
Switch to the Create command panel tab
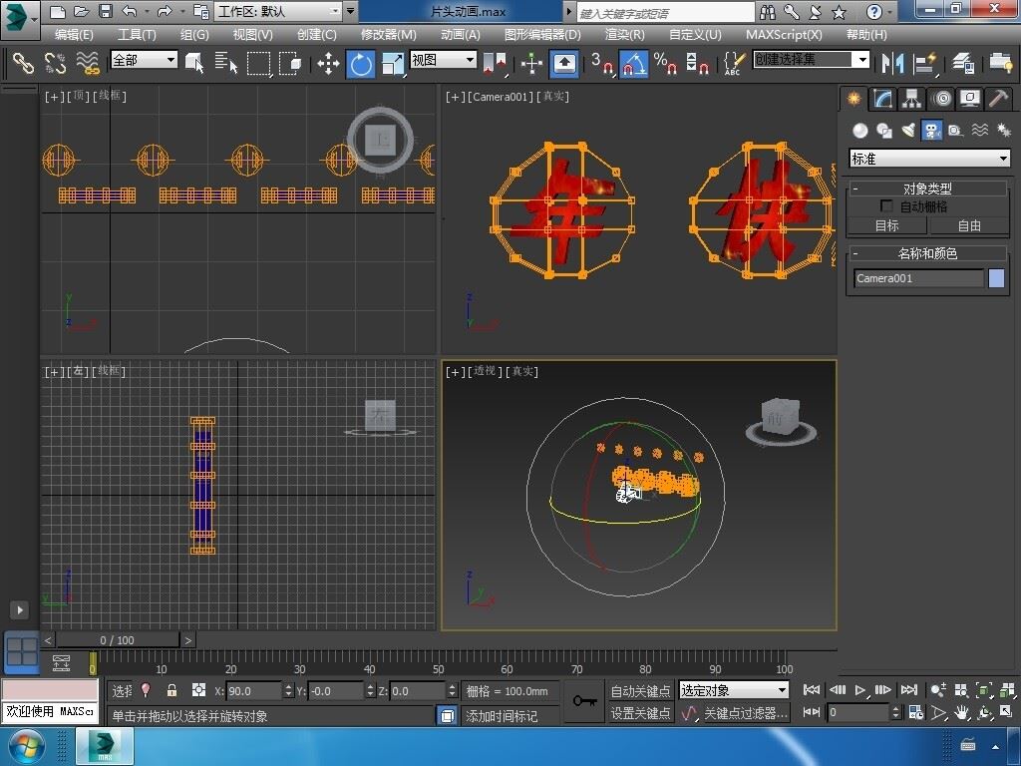click(x=853, y=99)
